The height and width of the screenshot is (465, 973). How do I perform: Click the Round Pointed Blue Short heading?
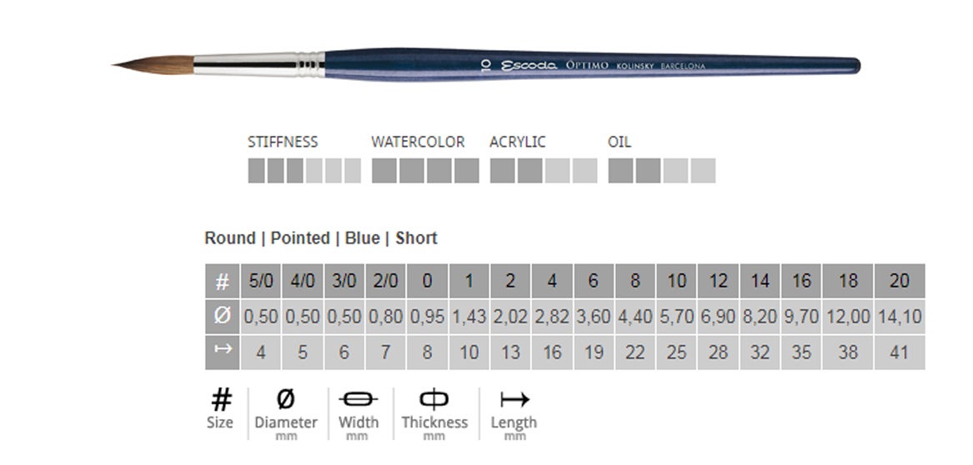(321, 238)
